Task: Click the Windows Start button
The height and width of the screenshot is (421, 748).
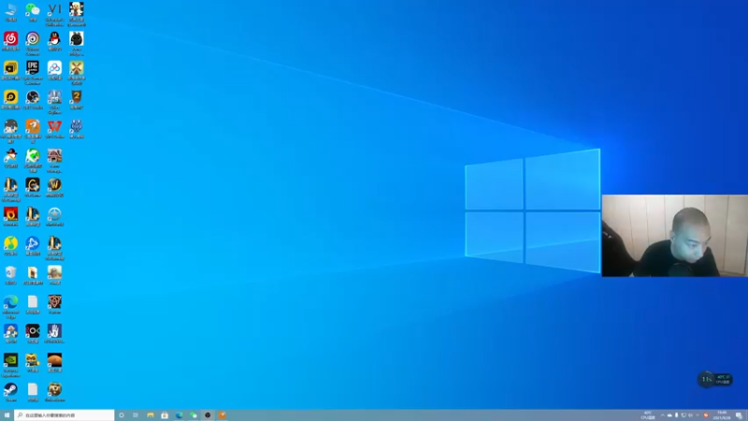Action: pyautogui.click(x=7, y=415)
